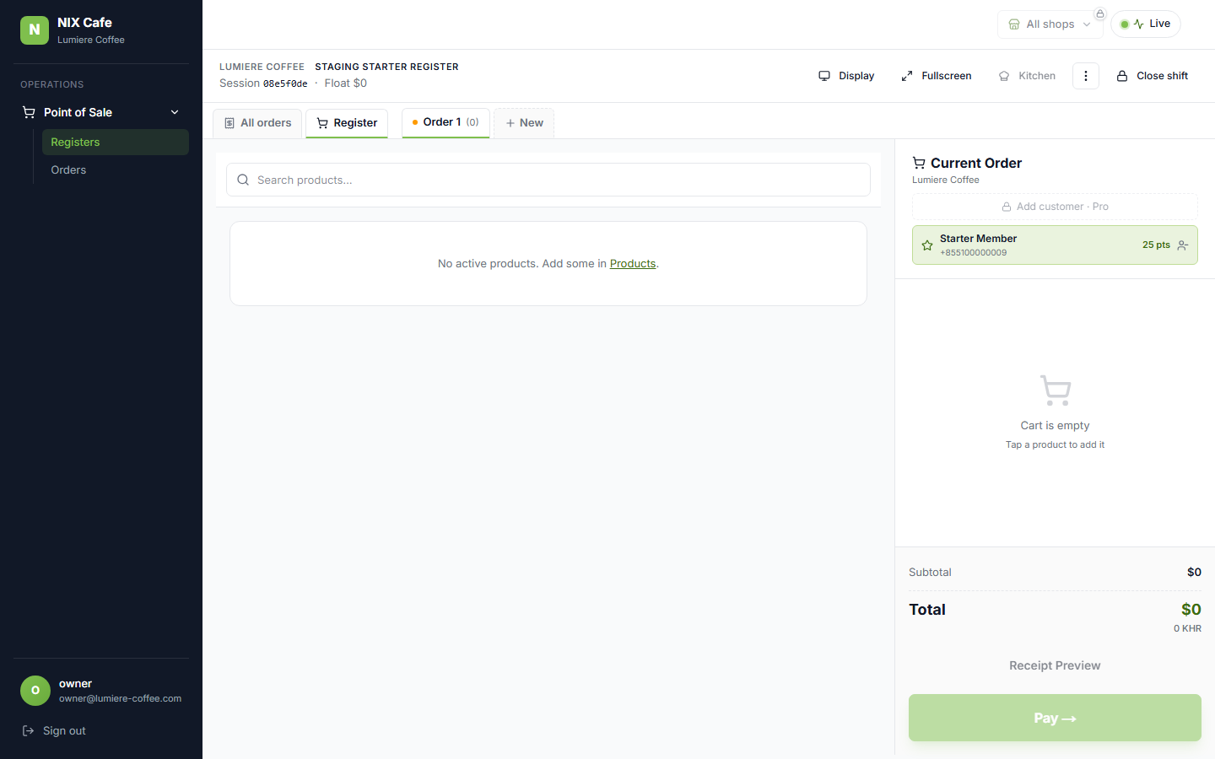Add a New order tab
This screenshot has height=759, width=1215.
click(x=524, y=123)
